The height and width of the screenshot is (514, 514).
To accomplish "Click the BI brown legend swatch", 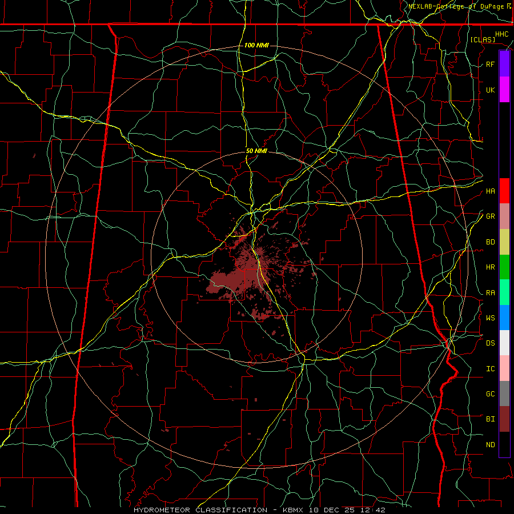I will [x=504, y=419].
